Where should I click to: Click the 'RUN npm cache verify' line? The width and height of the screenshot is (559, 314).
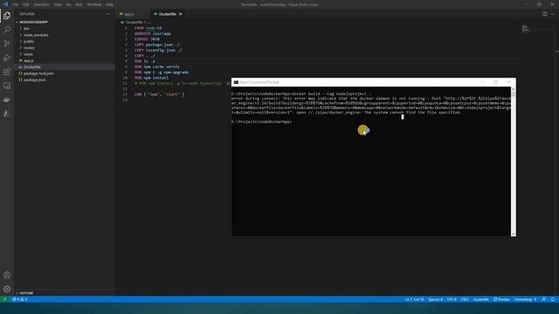(x=157, y=66)
